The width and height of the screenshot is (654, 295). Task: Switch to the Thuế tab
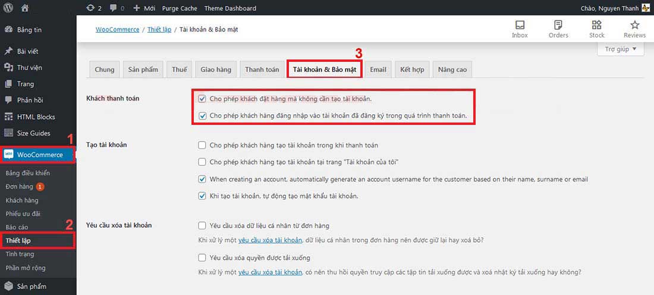point(180,70)
